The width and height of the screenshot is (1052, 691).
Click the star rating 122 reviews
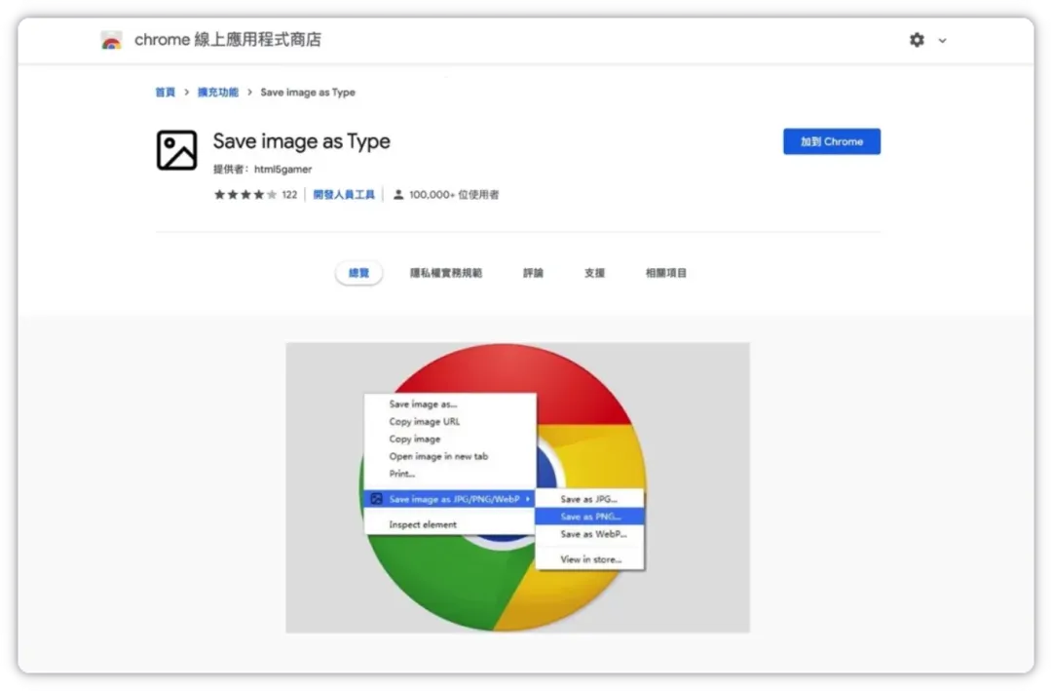(255, 195)
